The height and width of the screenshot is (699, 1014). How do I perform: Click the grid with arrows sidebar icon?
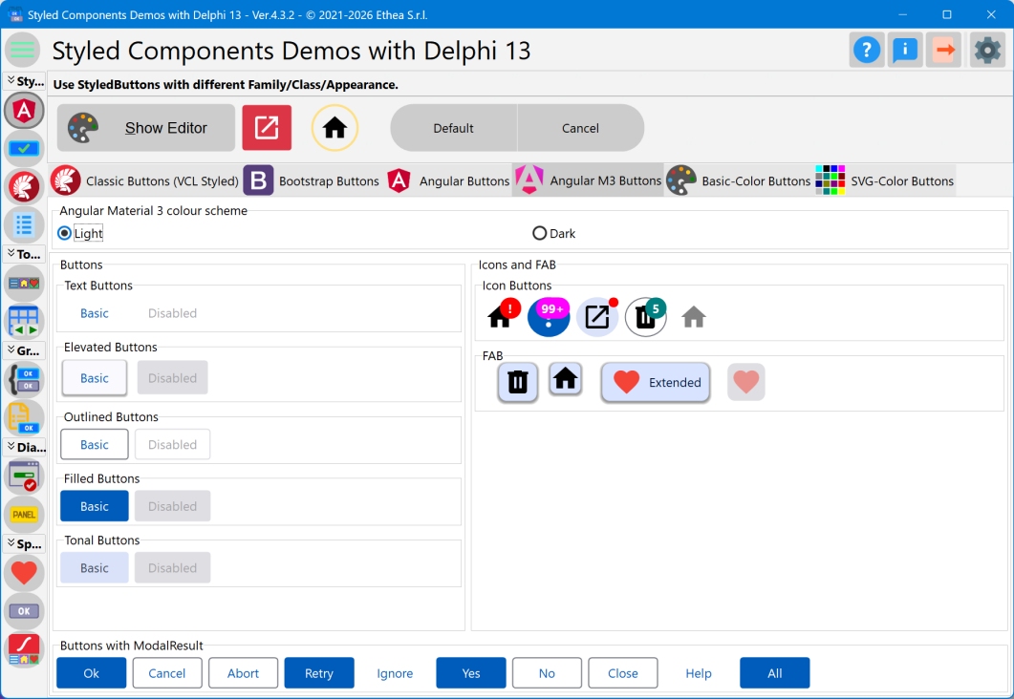coord(24,321)
